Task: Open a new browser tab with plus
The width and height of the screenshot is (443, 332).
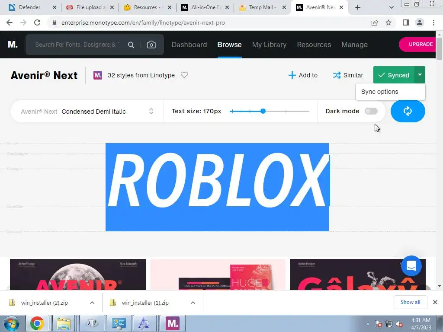Action: coord(358,7)
